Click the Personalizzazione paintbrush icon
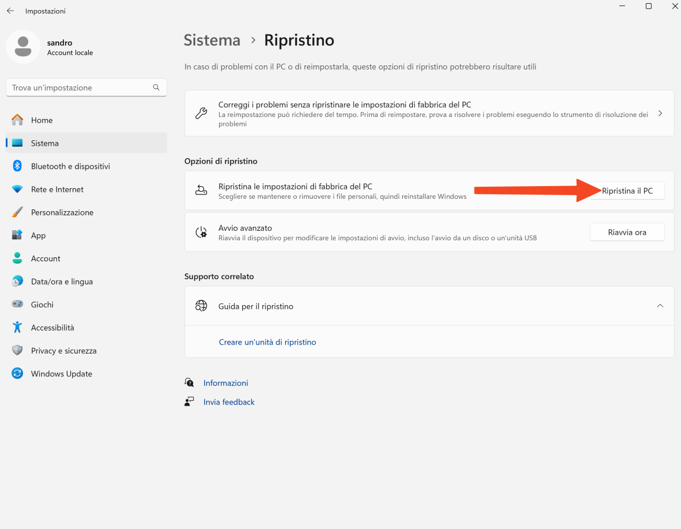681x529 pixels. (x=18, y=212)
